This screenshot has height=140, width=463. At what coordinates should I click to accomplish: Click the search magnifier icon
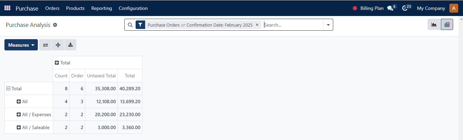(x=130, y=25)
